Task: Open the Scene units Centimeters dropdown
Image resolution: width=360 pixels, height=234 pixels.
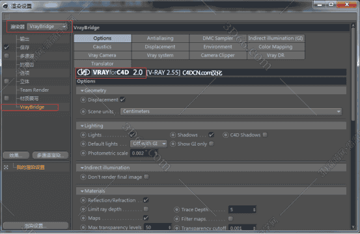Action: tap(231, 111)
